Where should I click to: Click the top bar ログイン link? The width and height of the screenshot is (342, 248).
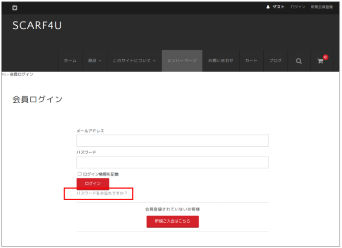[x=298, y=7]
